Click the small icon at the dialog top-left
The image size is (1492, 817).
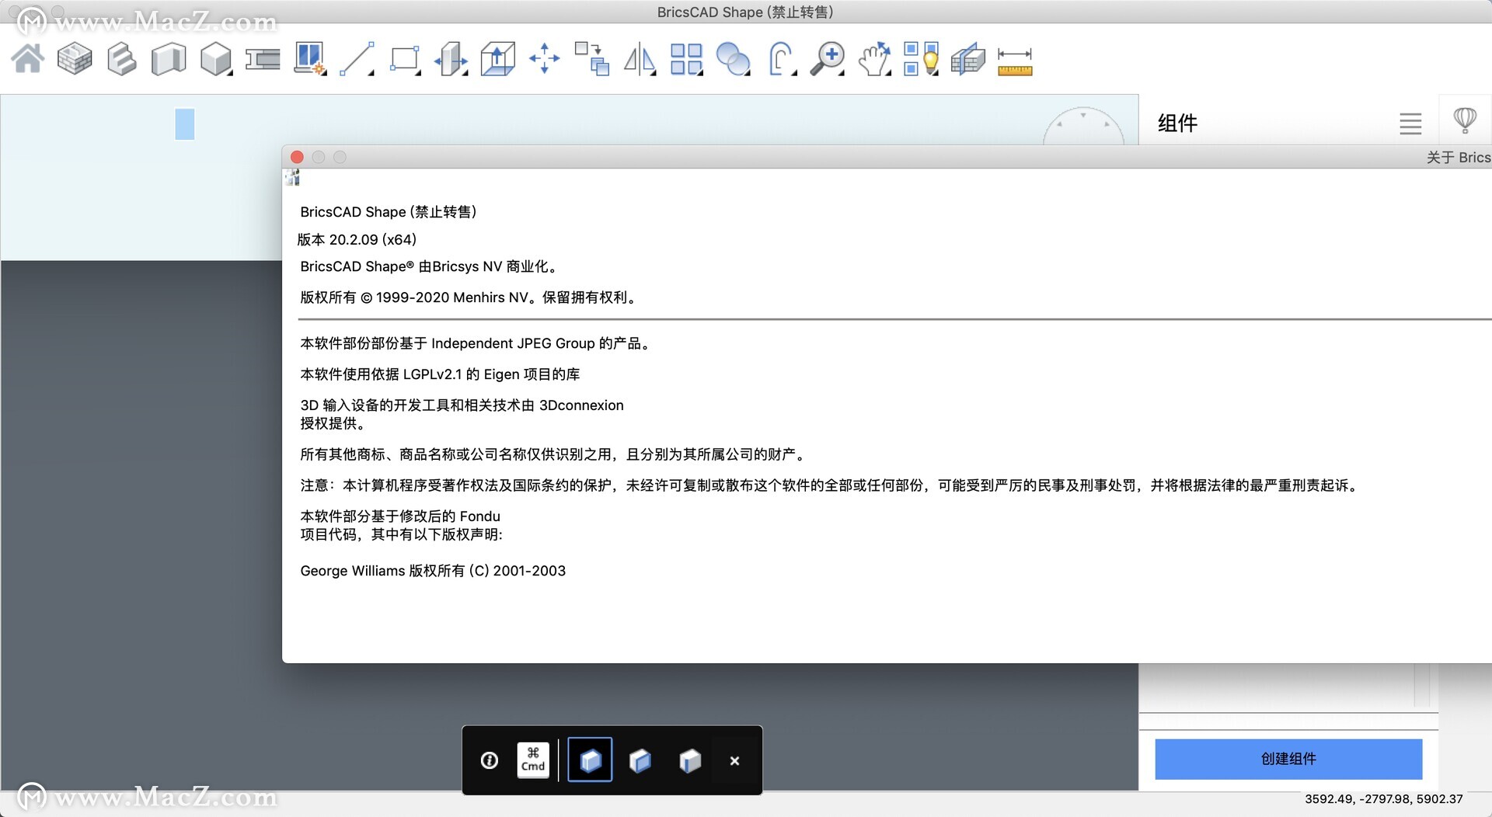[293, 178]
